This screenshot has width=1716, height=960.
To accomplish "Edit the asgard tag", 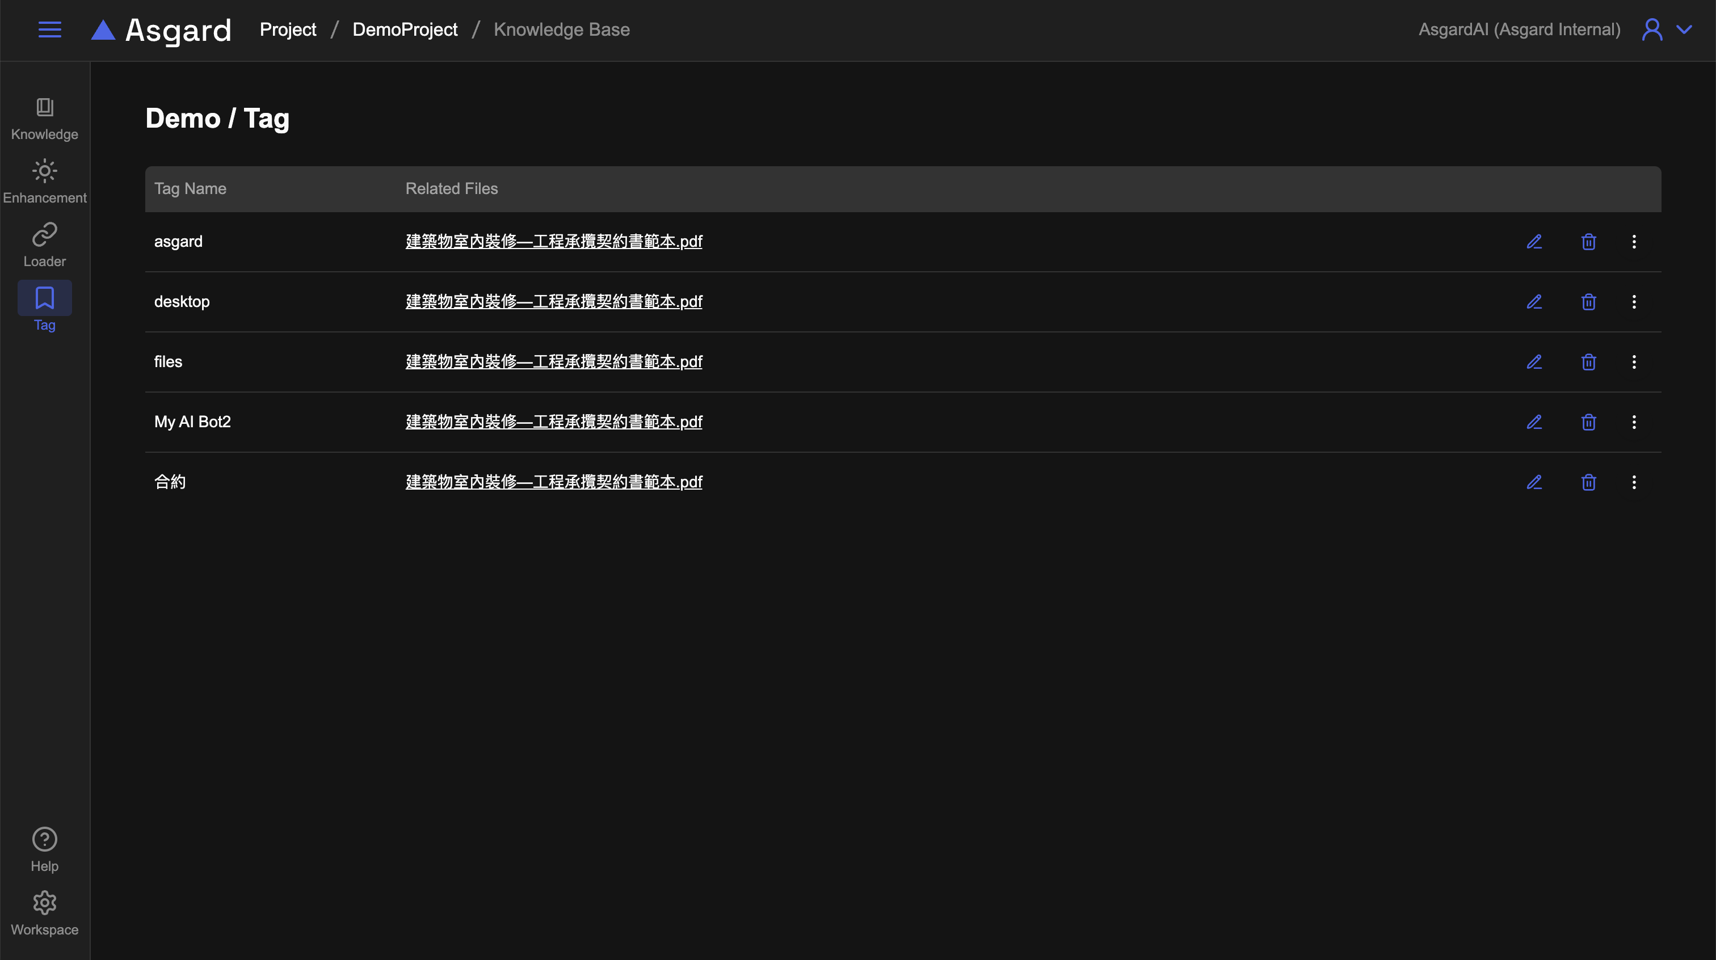I will (1534, 242).
